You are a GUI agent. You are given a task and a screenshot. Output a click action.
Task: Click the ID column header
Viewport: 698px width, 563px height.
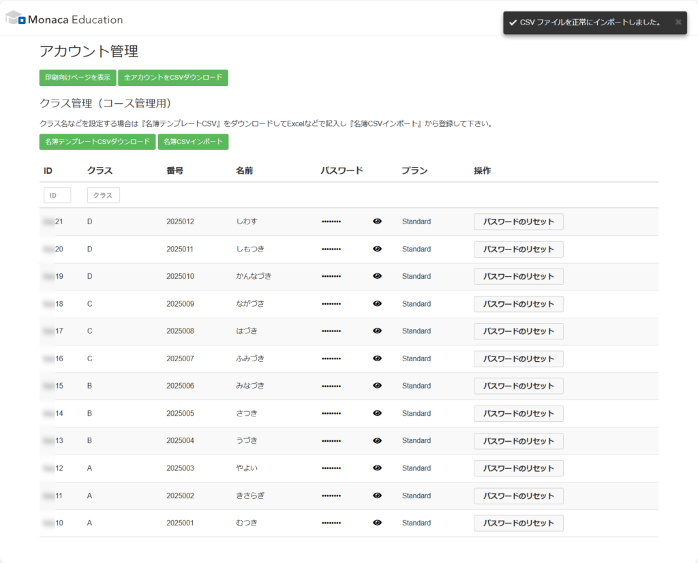click(x=48, y=170)
